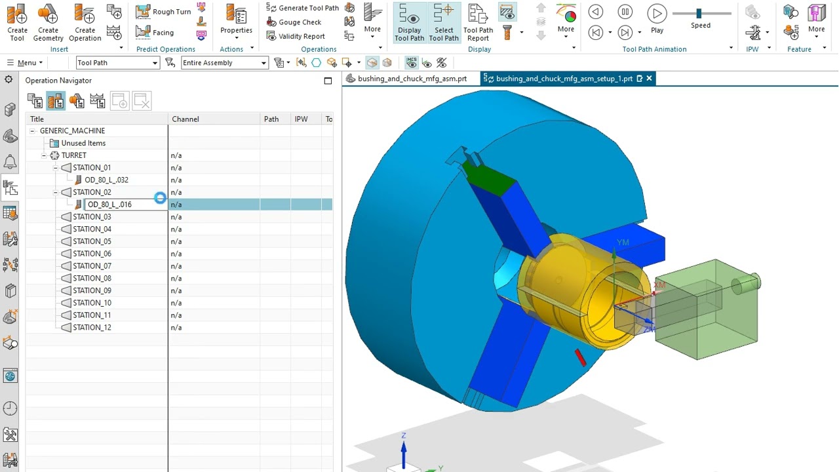Image resolution: width=839 pixels, height=472 pixels.
Task: Choose the Facing predict operation
Action: click(x=155, y=32)
